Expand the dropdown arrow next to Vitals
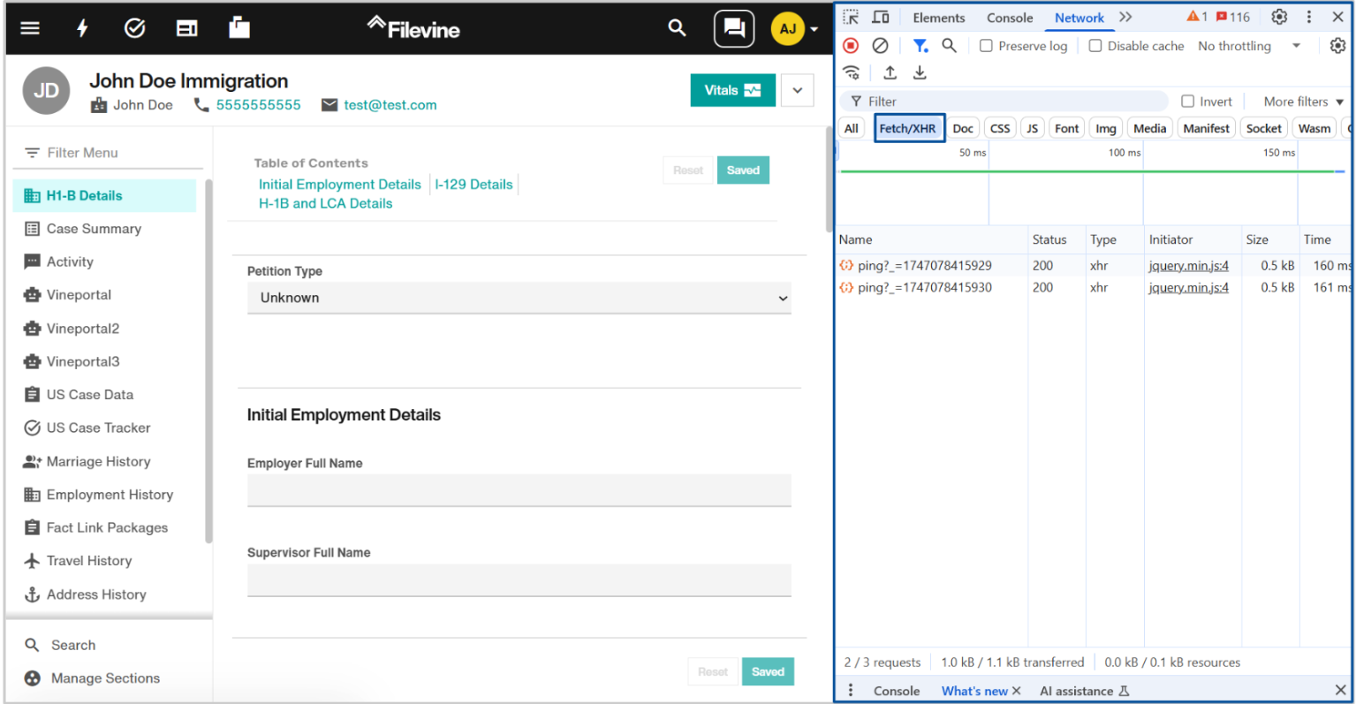The height and width of the screenshot is (704, 1356). [x=797, y=90]
